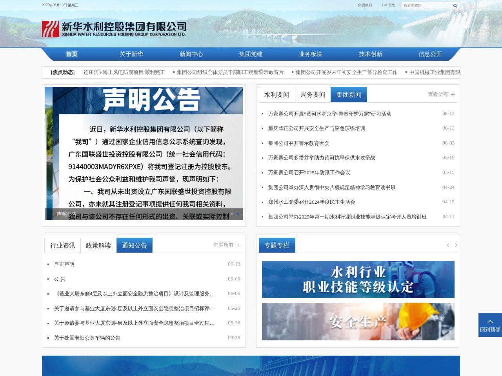Image resolution: width=502 pixels, height=376 pixels.
Task: Open ticker item 中国机械工业集团有限
Action: click(x=435, y=72)
